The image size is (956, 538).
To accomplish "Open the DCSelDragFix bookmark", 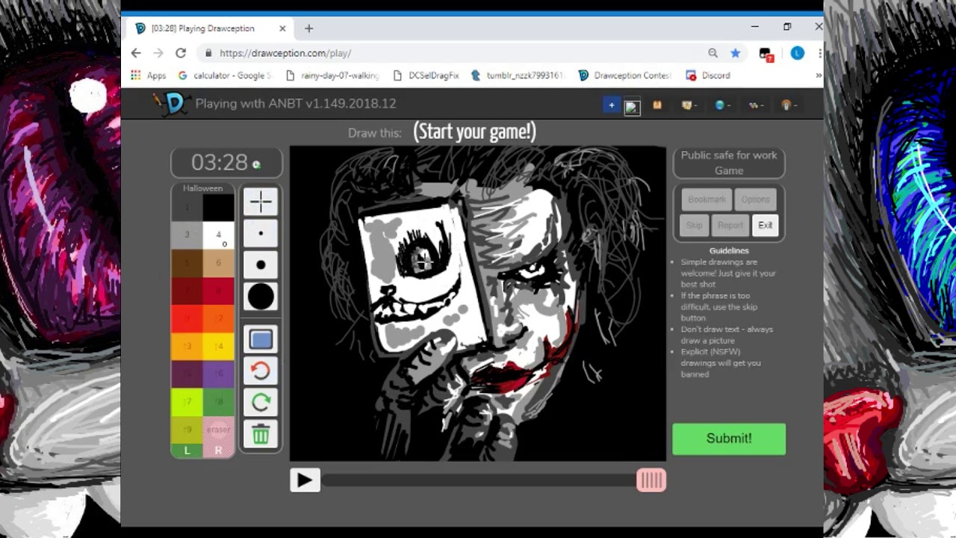I will tap(426, 75).
